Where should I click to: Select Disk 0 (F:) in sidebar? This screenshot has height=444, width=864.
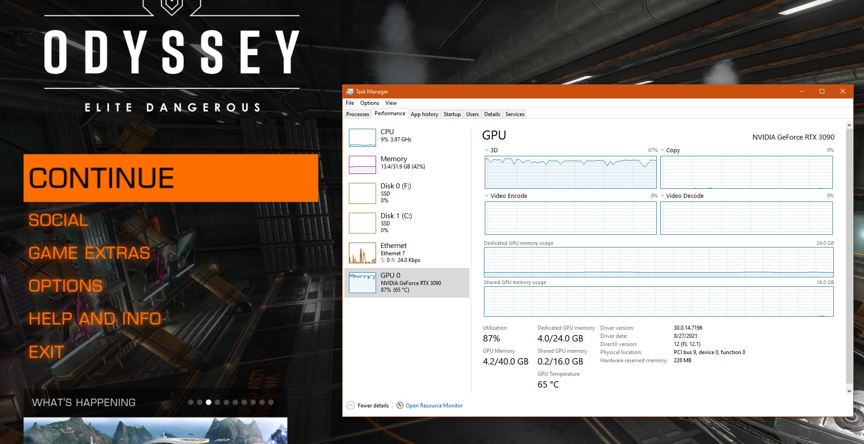407,193
